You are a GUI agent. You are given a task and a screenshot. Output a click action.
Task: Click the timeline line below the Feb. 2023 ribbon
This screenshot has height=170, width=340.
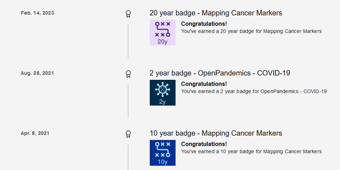tap(128, 41)
